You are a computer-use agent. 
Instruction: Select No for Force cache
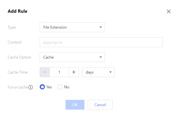pos(60,87)
